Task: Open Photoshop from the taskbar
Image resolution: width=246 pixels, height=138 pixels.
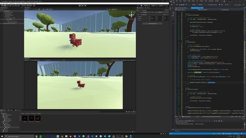Action: (45, 136)
